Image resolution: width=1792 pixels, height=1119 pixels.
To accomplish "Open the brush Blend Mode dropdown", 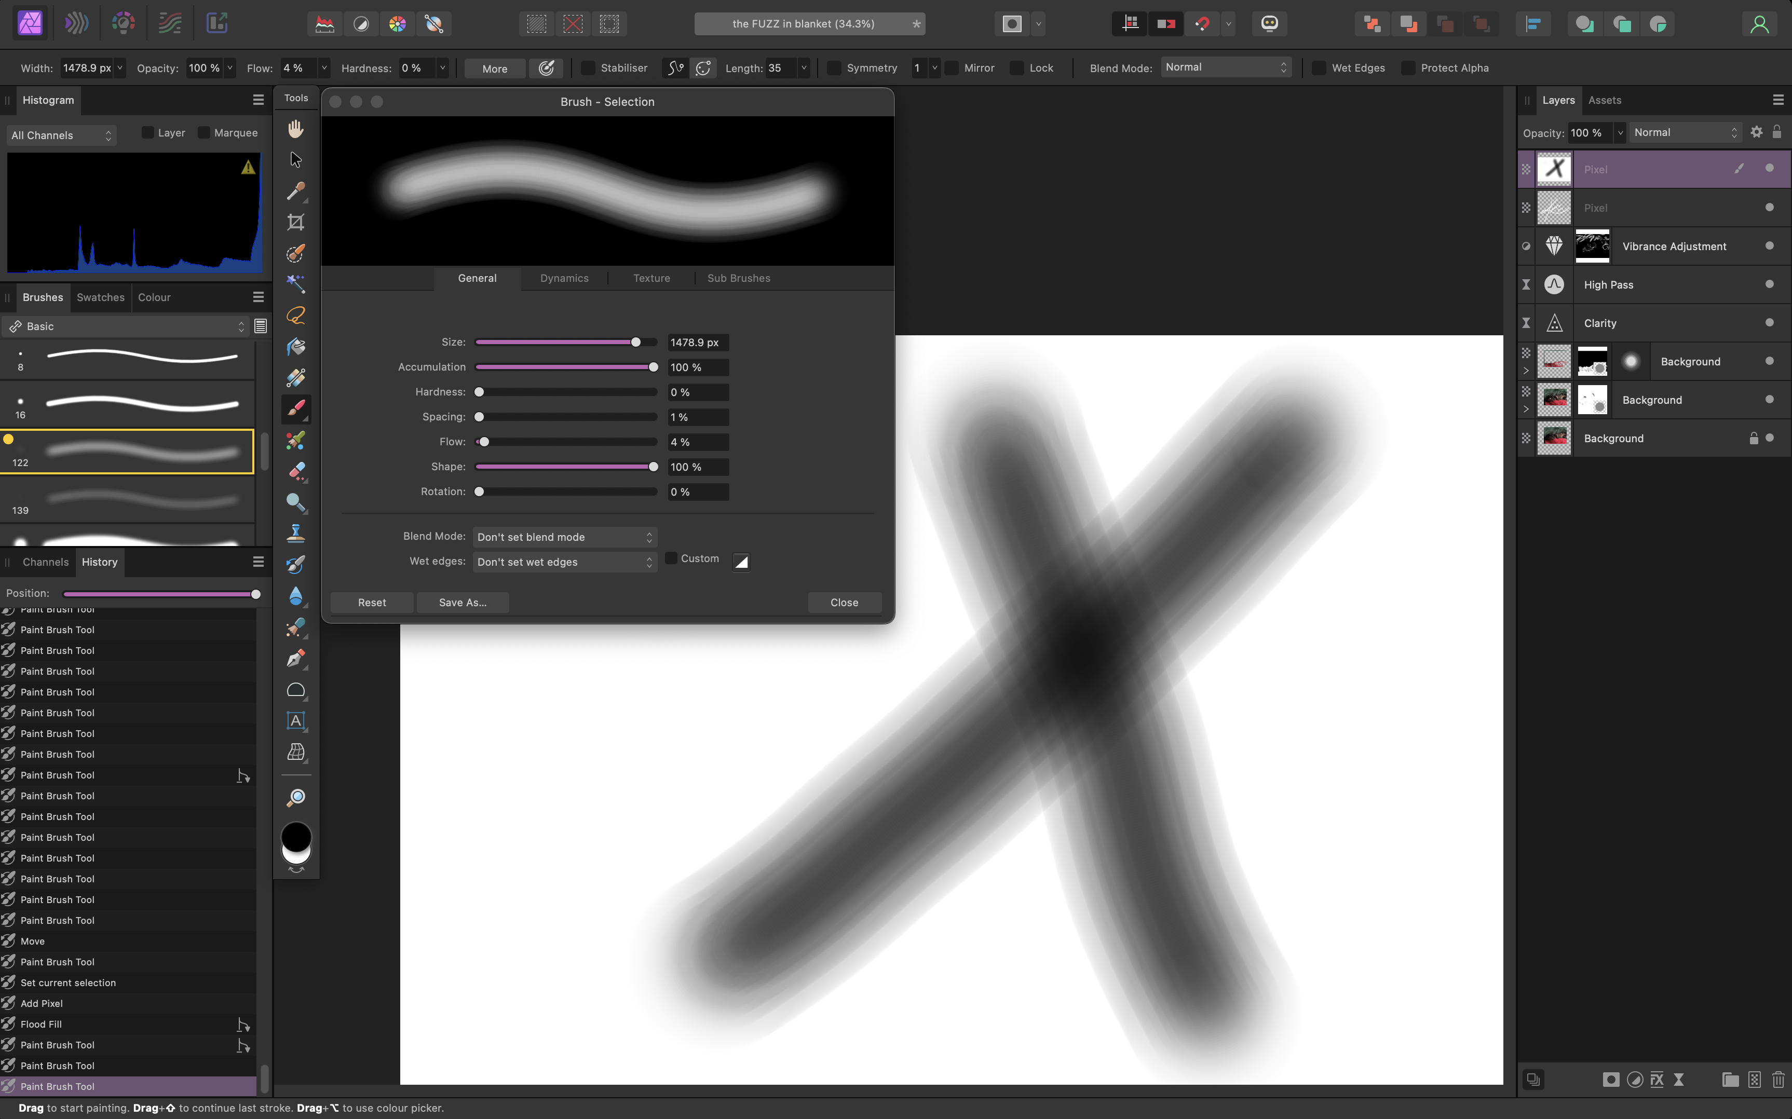I will pyautogui.click(x=564, y=537).
